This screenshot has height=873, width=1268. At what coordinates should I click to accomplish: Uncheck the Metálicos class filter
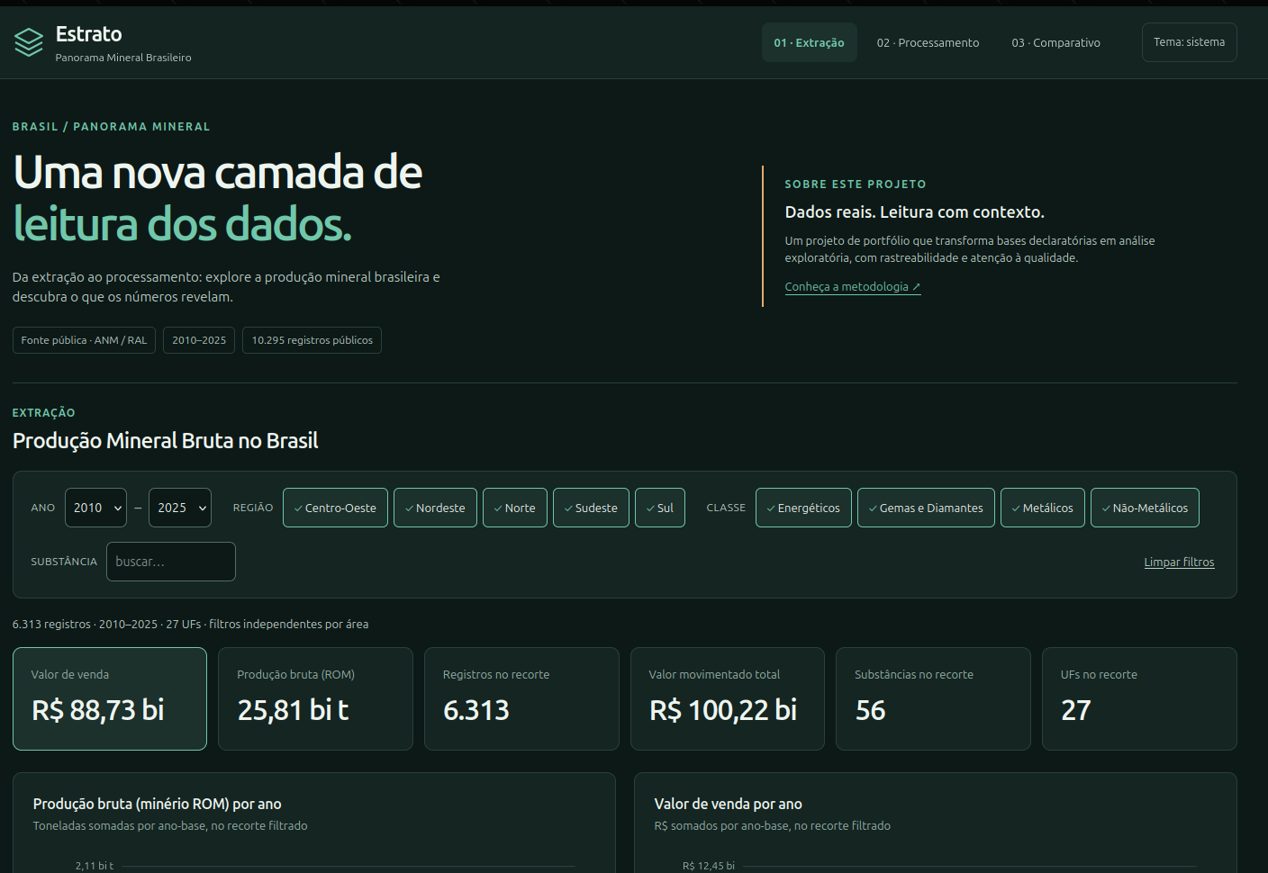pos(1042,508)
